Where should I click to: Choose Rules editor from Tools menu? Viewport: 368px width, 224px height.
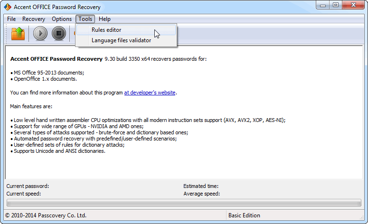point(126,30)
